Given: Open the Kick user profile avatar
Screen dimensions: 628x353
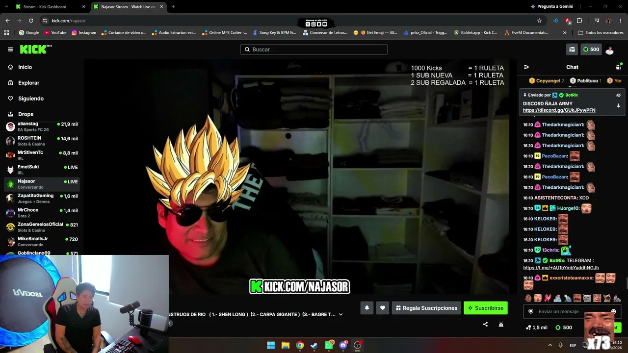Looking at the screenshot, I should (609, 50).
